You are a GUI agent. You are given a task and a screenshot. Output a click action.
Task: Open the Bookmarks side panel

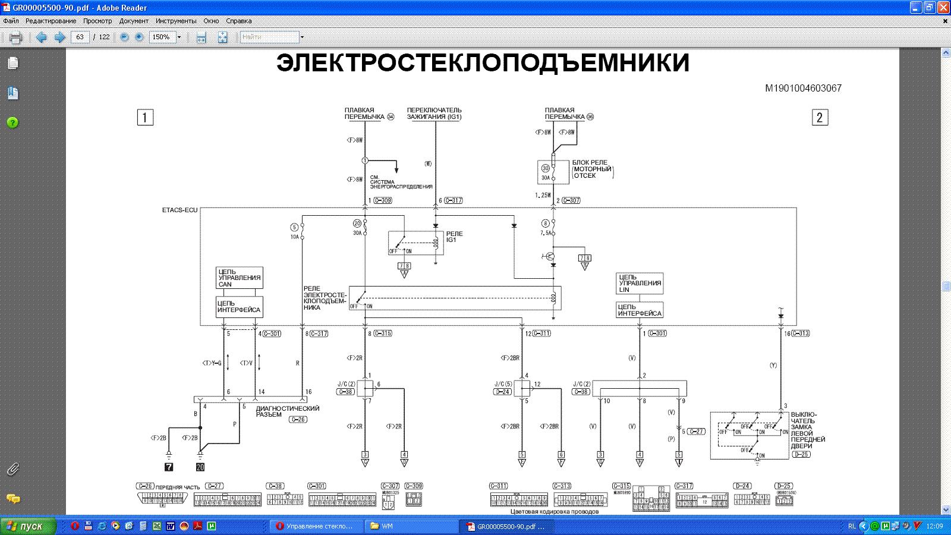(x=12, y=93)
